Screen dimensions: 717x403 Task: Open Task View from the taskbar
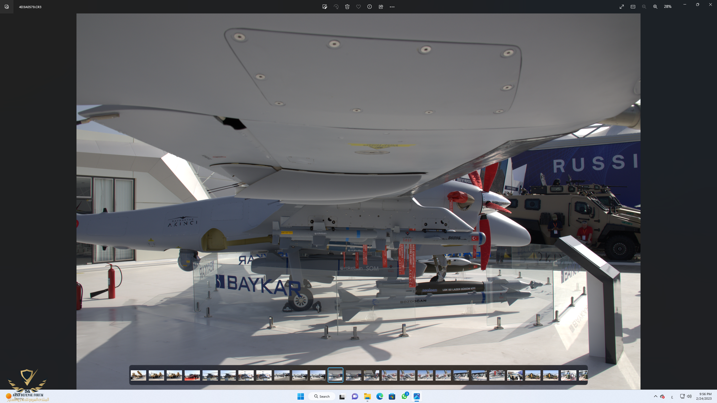tap(342, 396)
